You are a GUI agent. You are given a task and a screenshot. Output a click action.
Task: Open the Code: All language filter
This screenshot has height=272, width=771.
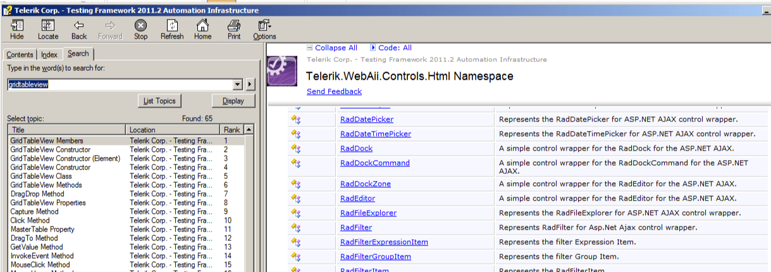391,47
